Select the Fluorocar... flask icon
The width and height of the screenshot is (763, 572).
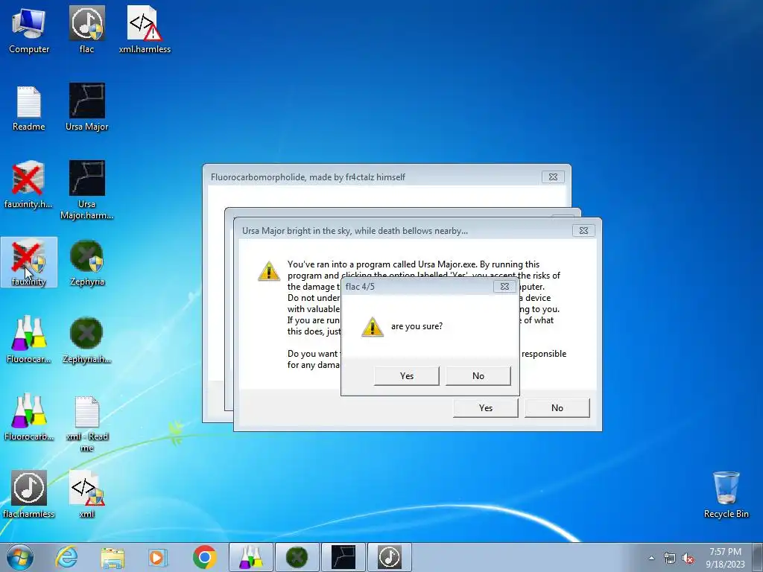pyautogui.click(x=29, y=340)
